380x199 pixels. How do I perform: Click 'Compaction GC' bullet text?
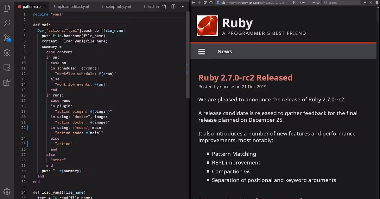click(232, 172)
